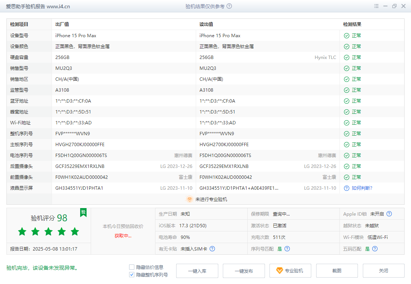Screen dimensions: 411x284
Task: Click question icon before 如何判断?
Action: [347, 188]
